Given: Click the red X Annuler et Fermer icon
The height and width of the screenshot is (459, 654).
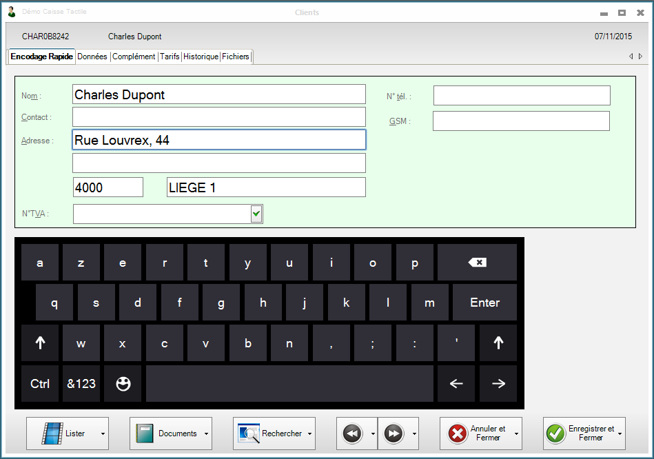Looking at the screenshot, I should pyautogui.click(x=458, y=433).
